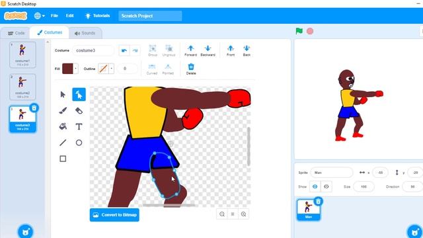Click the Fill color swatch

pos(67,69)
